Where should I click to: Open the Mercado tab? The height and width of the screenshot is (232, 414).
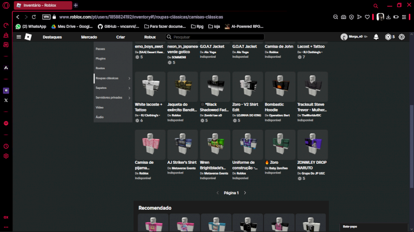tap(89, 37)
